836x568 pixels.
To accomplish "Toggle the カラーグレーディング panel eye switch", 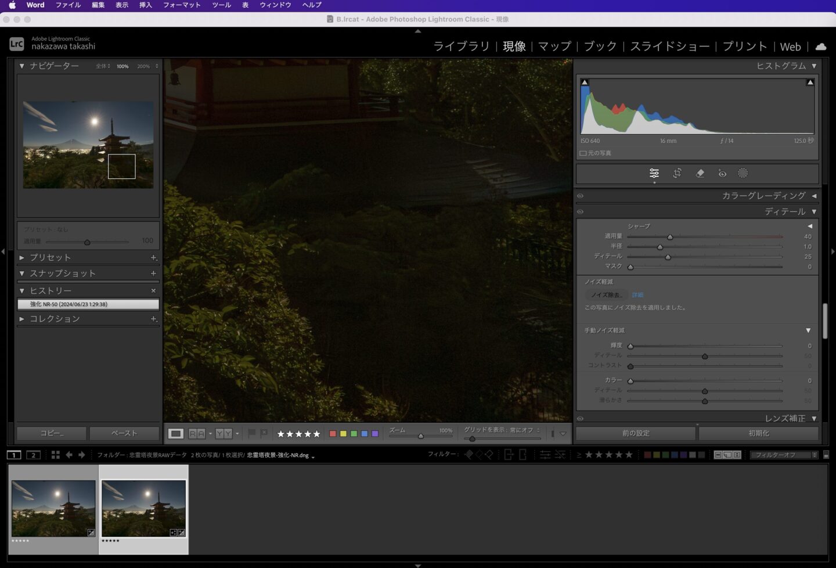I will (580, 196).
